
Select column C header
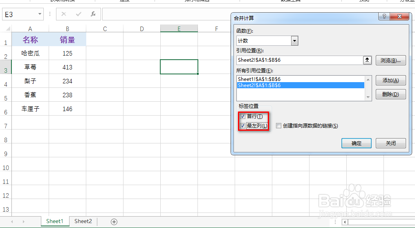coord(105,29)
